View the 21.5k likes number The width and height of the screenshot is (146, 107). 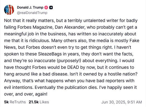[34, 102]
